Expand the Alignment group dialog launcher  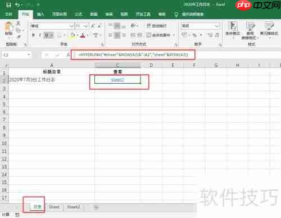[176, 45]
